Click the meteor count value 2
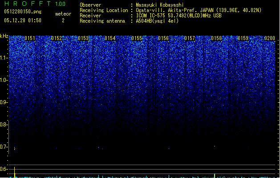Image resolution: width=280 pixels, height=178 pixels. tap(63, 20)
